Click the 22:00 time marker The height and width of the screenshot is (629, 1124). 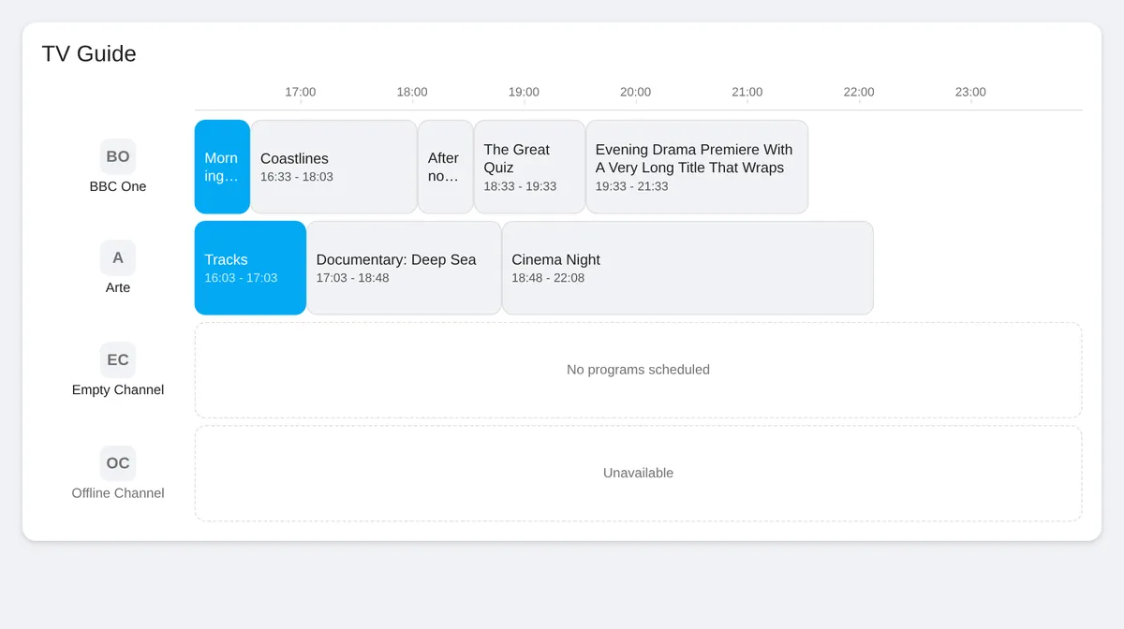pos(859,92)
